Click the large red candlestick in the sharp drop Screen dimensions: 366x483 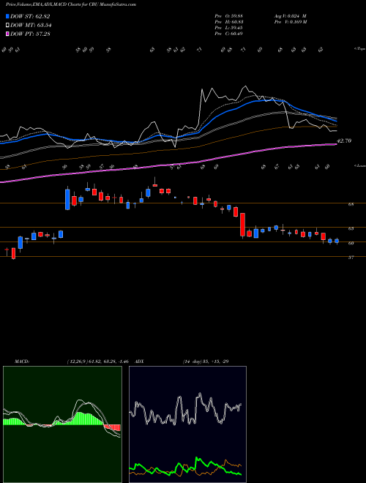point(242,225)
